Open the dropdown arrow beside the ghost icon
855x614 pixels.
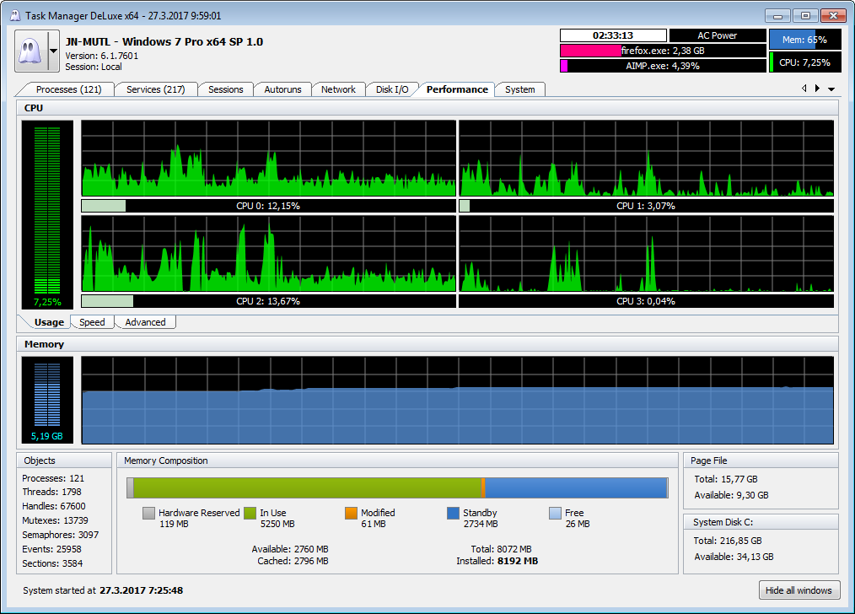[x=54, y=51]
